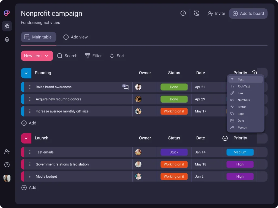
Task: Switch to the Main table tab
Action: (x=38, y=37)
